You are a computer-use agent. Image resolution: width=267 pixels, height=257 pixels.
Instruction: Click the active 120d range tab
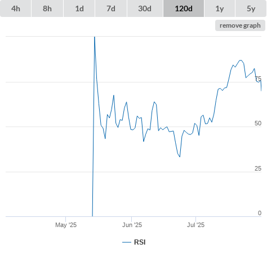pos(184,8)
